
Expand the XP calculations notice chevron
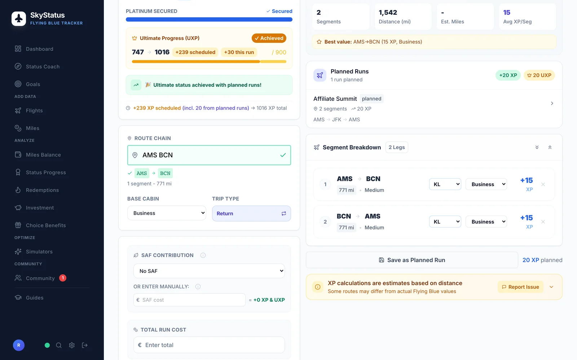click(551, 287)
